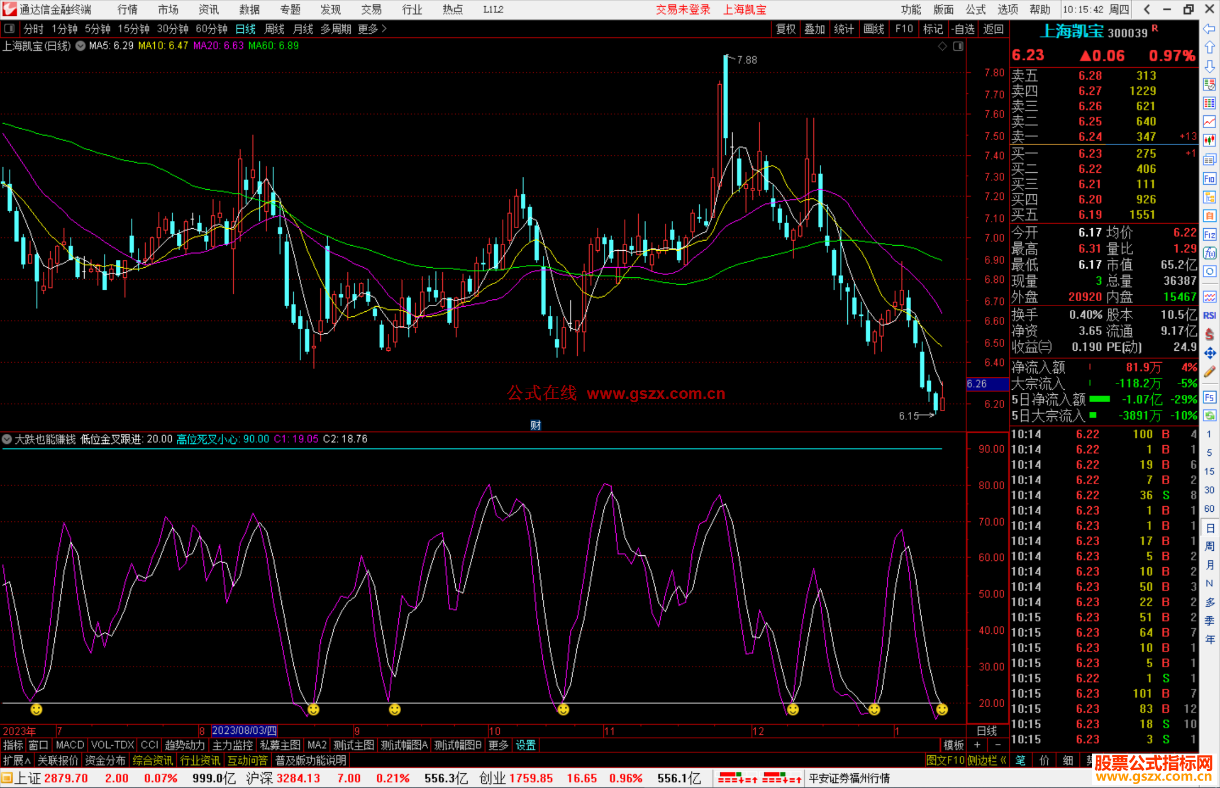1220x788 pixels.
Task: Click the 设置 link in indicator tab row
Action: [525, 745]
